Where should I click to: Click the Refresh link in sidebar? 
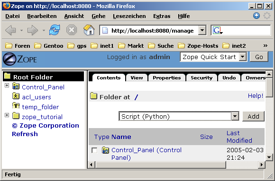[x=25, y=134]
